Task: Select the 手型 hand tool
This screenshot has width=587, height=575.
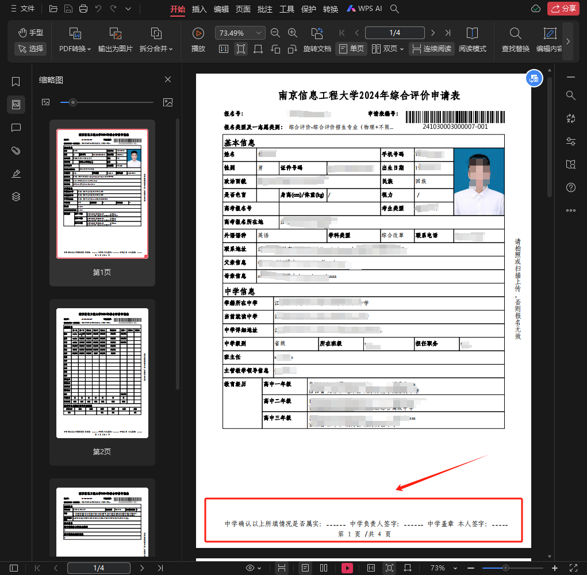Action: [x=30, y=33]
